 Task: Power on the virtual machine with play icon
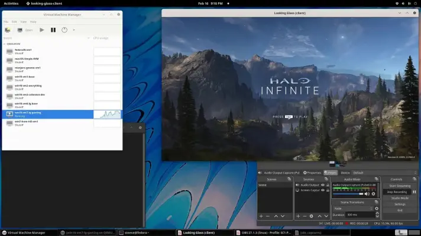(x=41, y=30)
